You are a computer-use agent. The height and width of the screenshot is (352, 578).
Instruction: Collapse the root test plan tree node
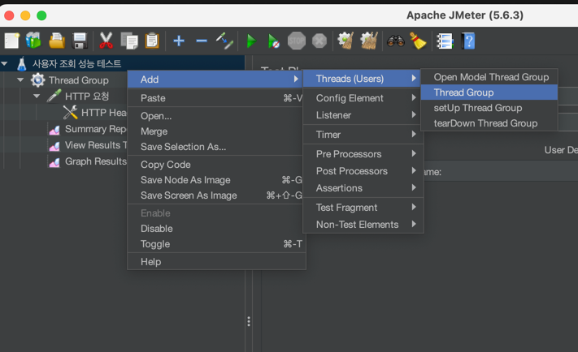pyautogui.click(x=5, y=64)
